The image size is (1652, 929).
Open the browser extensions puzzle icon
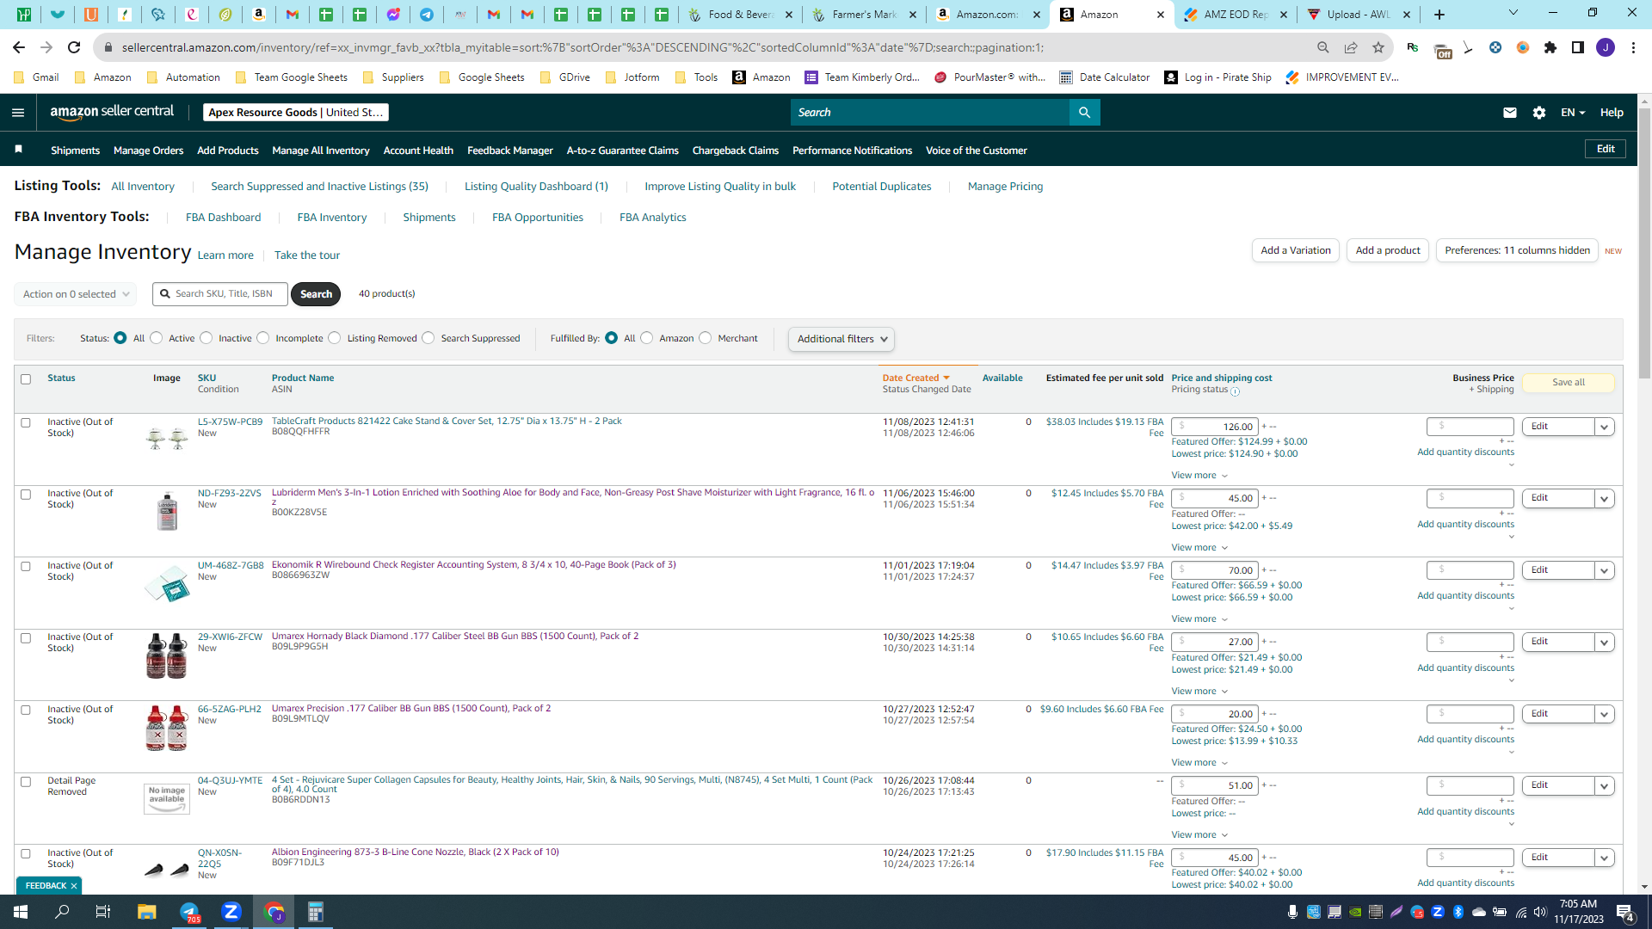click(x=1550, y=47)
